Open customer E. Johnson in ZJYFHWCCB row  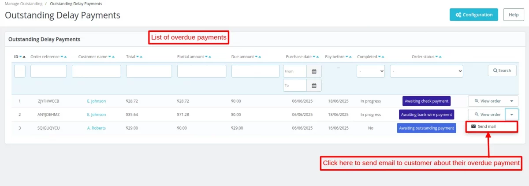[97, 101]
